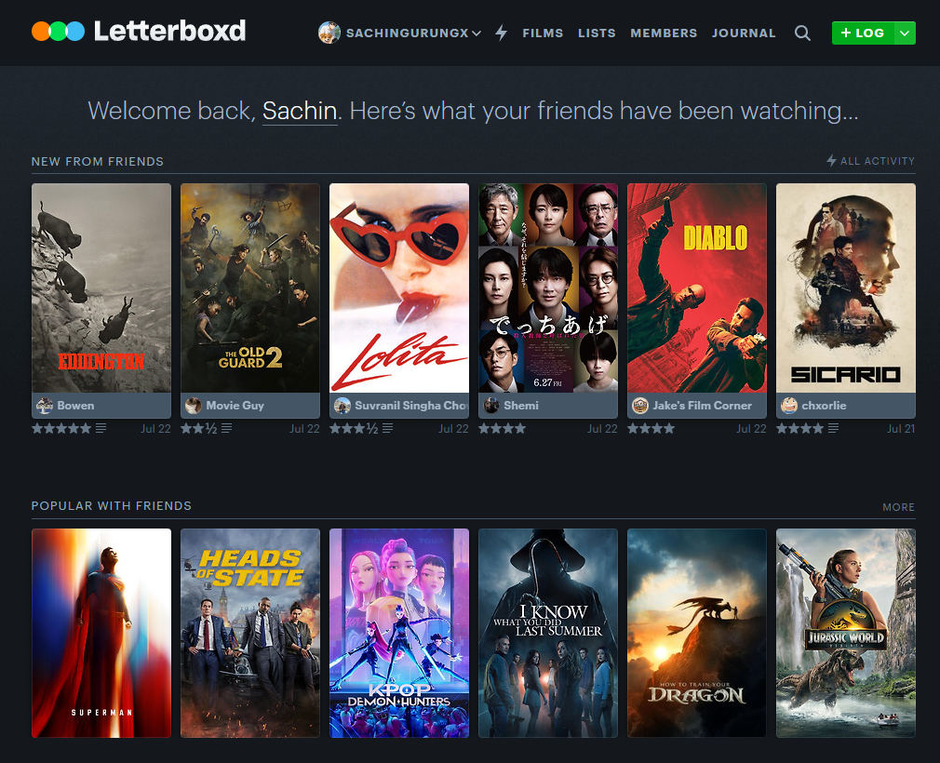This screenshot has height=763, width=940.
Task: Open The Old Guard 2 poster
Action: click(x=250, y=288)
